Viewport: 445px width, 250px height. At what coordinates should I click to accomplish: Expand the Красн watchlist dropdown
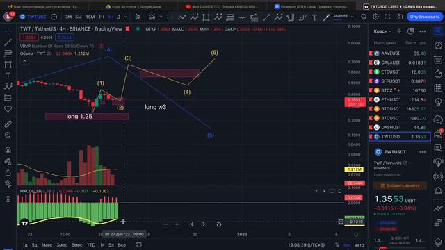click(382, 31)
